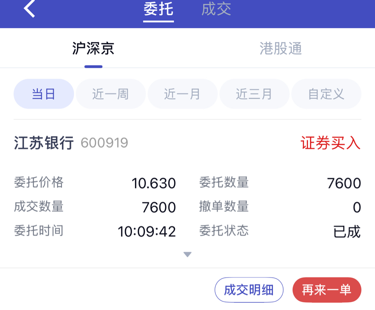The width and height of the screenshot is (375, 310).
Task: Click the 成交数量 label
Action: tap(39, 206)
